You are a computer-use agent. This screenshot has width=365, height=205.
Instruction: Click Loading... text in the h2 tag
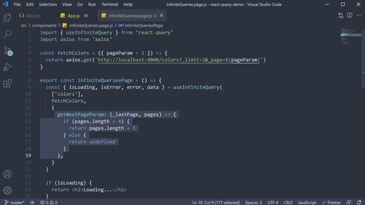(98, 190)
